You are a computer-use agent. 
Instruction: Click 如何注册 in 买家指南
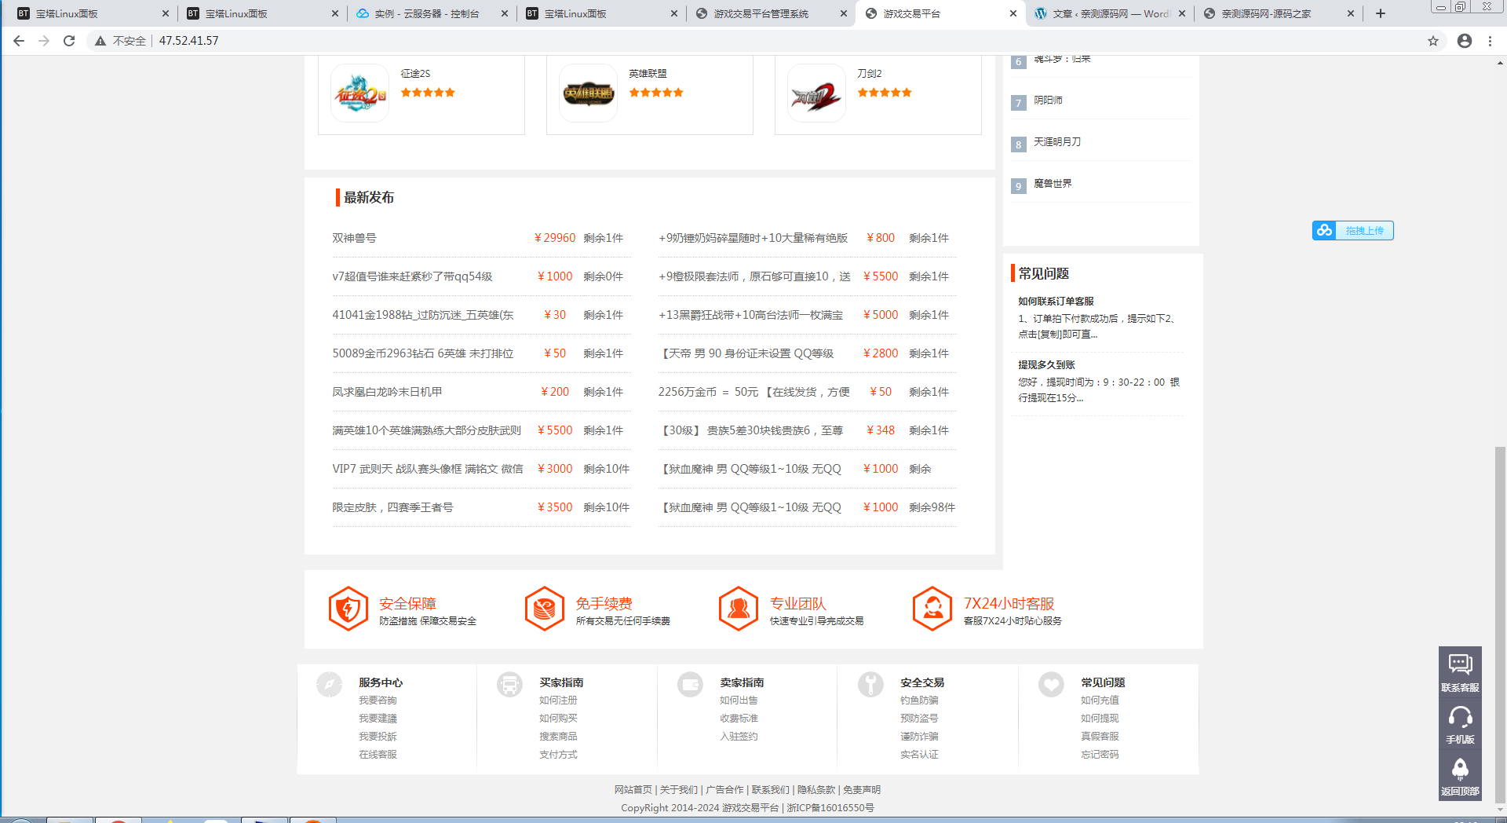pyautogui.click(x=558, y=700)
